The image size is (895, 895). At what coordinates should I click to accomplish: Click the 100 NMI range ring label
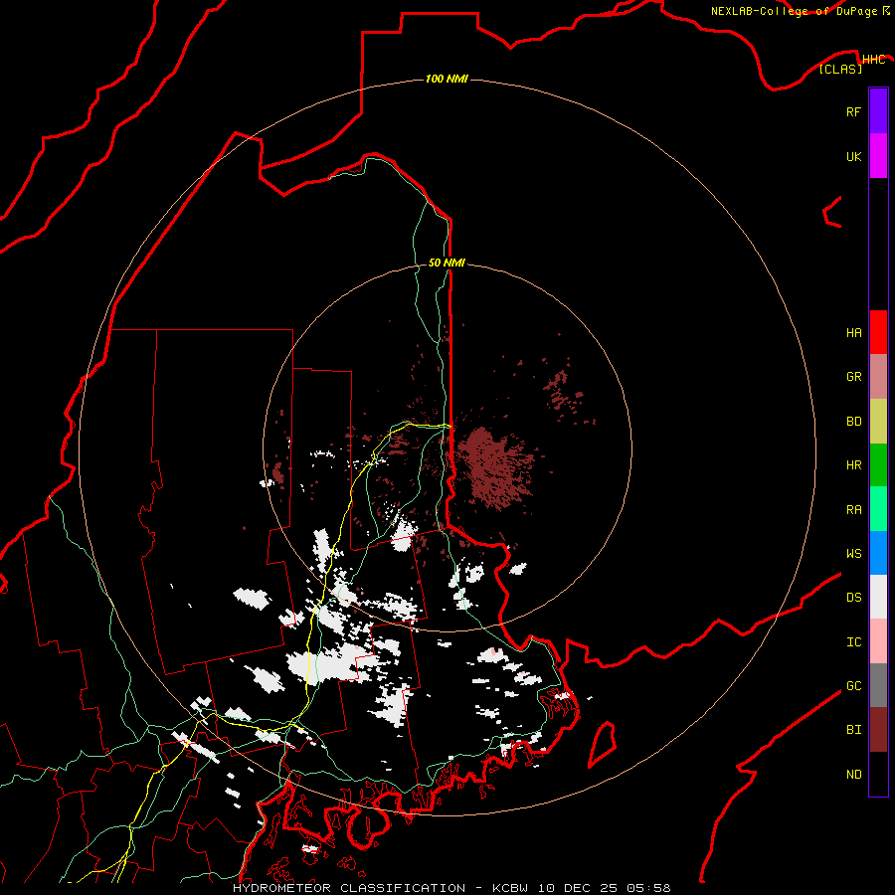tap(447, 79)
